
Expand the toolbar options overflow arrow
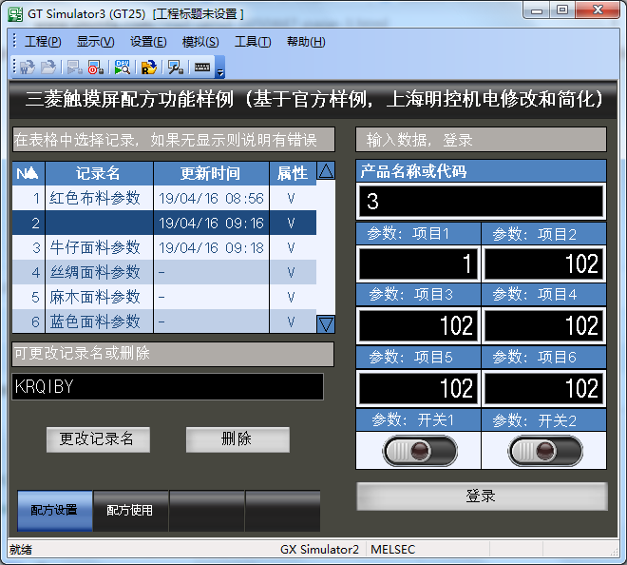tap(220, 70)
